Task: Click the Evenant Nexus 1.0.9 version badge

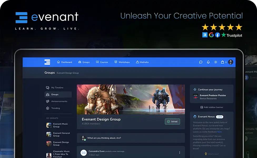Action: pyautogui.click(x=220, y=117)
